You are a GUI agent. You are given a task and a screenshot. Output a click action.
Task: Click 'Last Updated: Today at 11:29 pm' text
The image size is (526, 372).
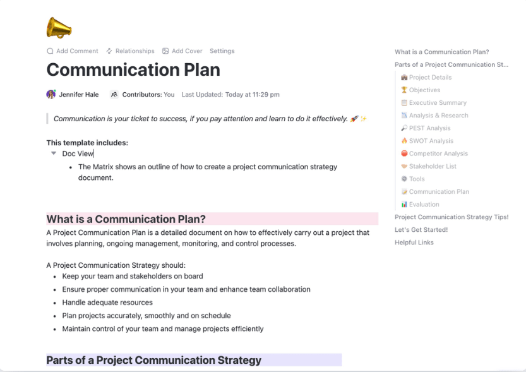pos(230,95)
